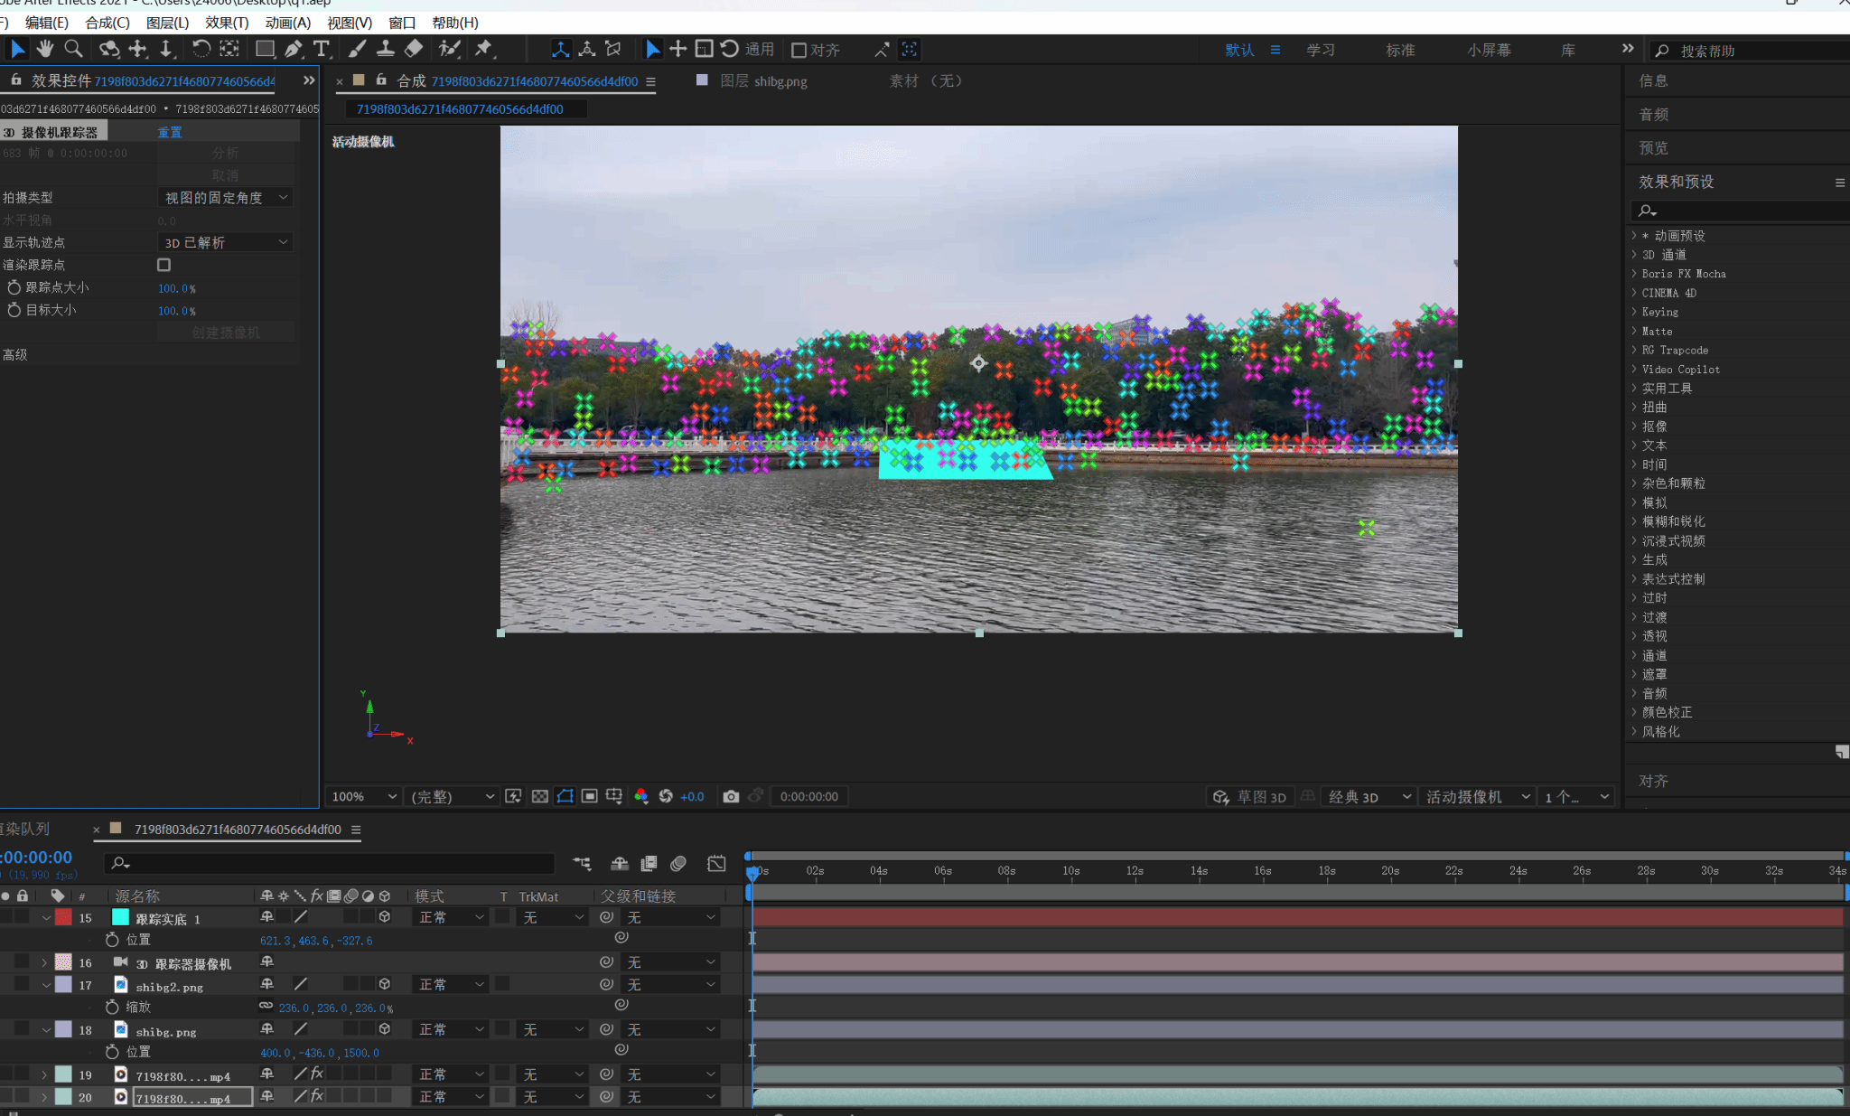Select the Pen tool
This screenshot has width=1850, height=1116.
click(x=294, y=49)
